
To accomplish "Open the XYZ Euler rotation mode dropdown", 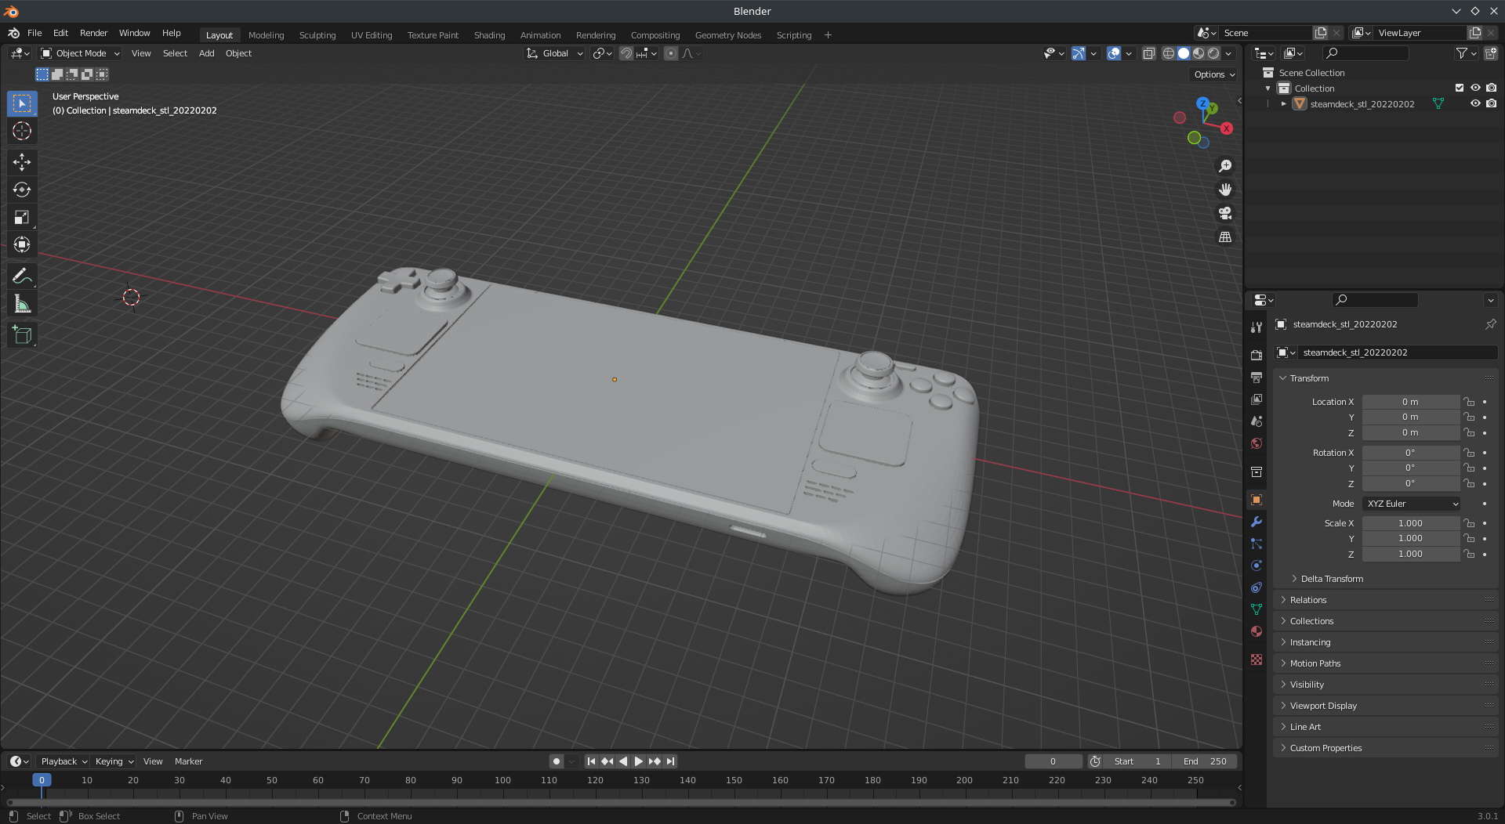I will [1412, 504].
